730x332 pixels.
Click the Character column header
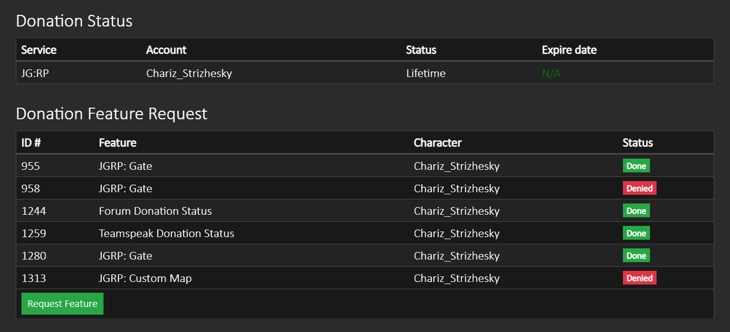click(x=437, y=143)
